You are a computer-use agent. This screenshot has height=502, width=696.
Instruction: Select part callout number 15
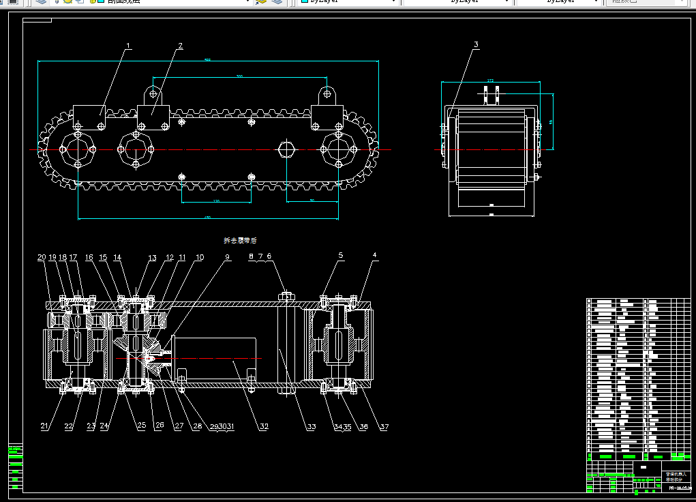103,257
